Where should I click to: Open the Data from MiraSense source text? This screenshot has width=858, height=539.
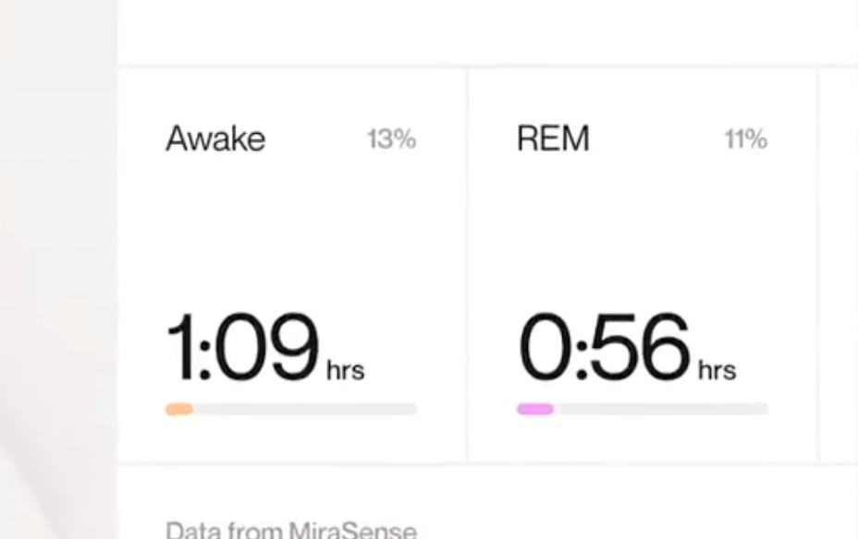[x=290, y=531]
